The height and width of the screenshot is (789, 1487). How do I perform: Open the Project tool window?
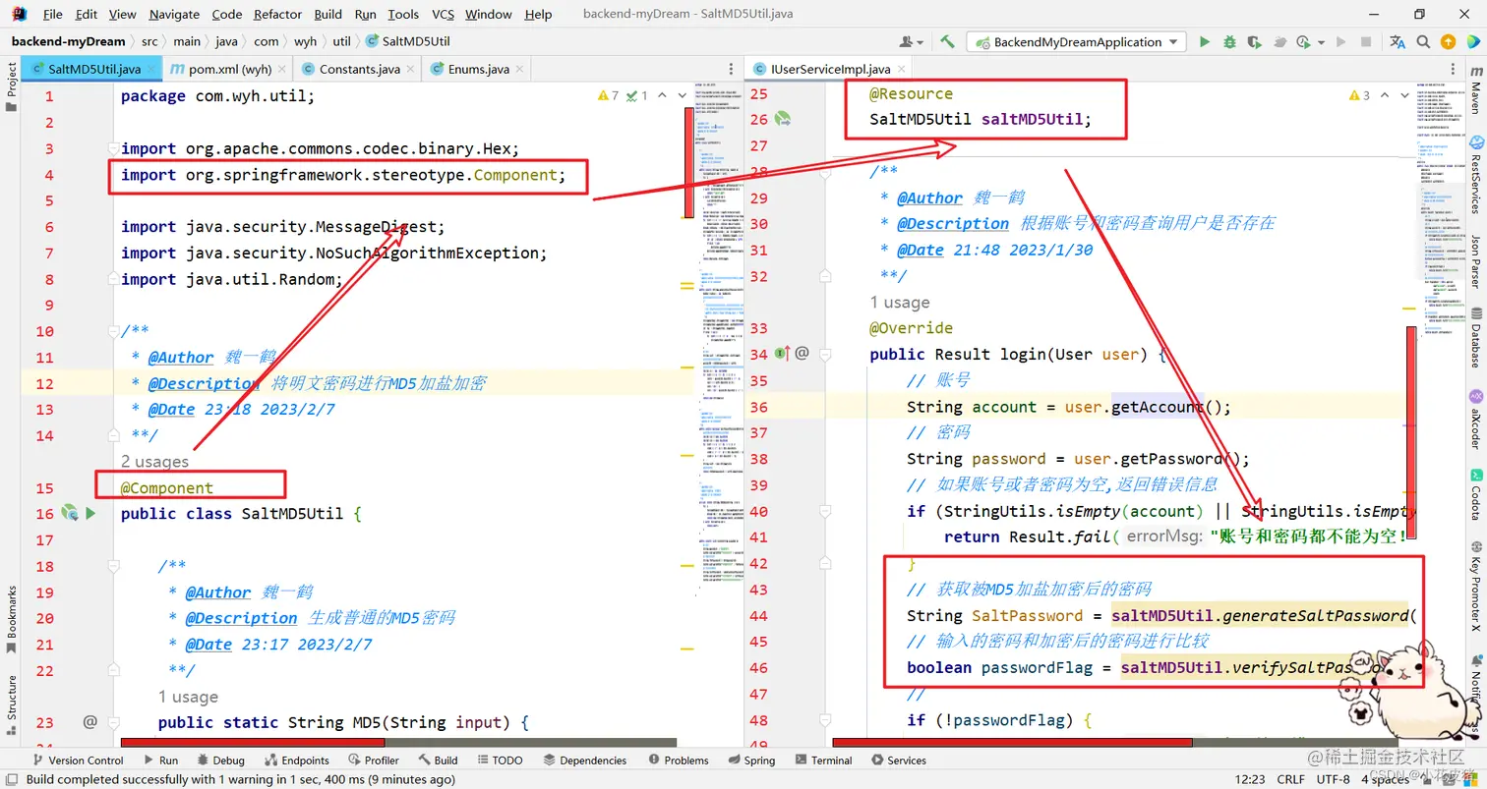[x=11, y=86]
